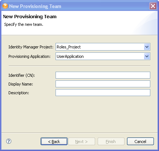Focus the Description input field
This screenshot has width=159, height=151.
[103, 93]
